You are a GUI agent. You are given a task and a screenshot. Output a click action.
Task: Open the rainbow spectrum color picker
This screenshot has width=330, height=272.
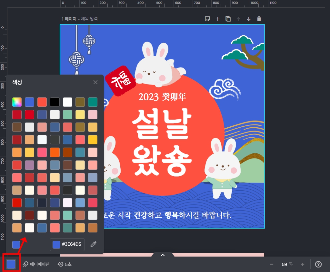[x=17, y=102]
